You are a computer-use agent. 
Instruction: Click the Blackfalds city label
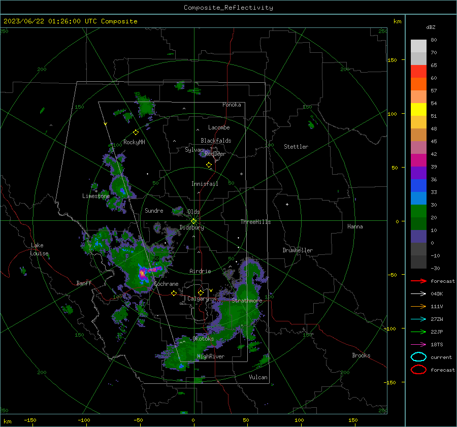click(216, 141)
